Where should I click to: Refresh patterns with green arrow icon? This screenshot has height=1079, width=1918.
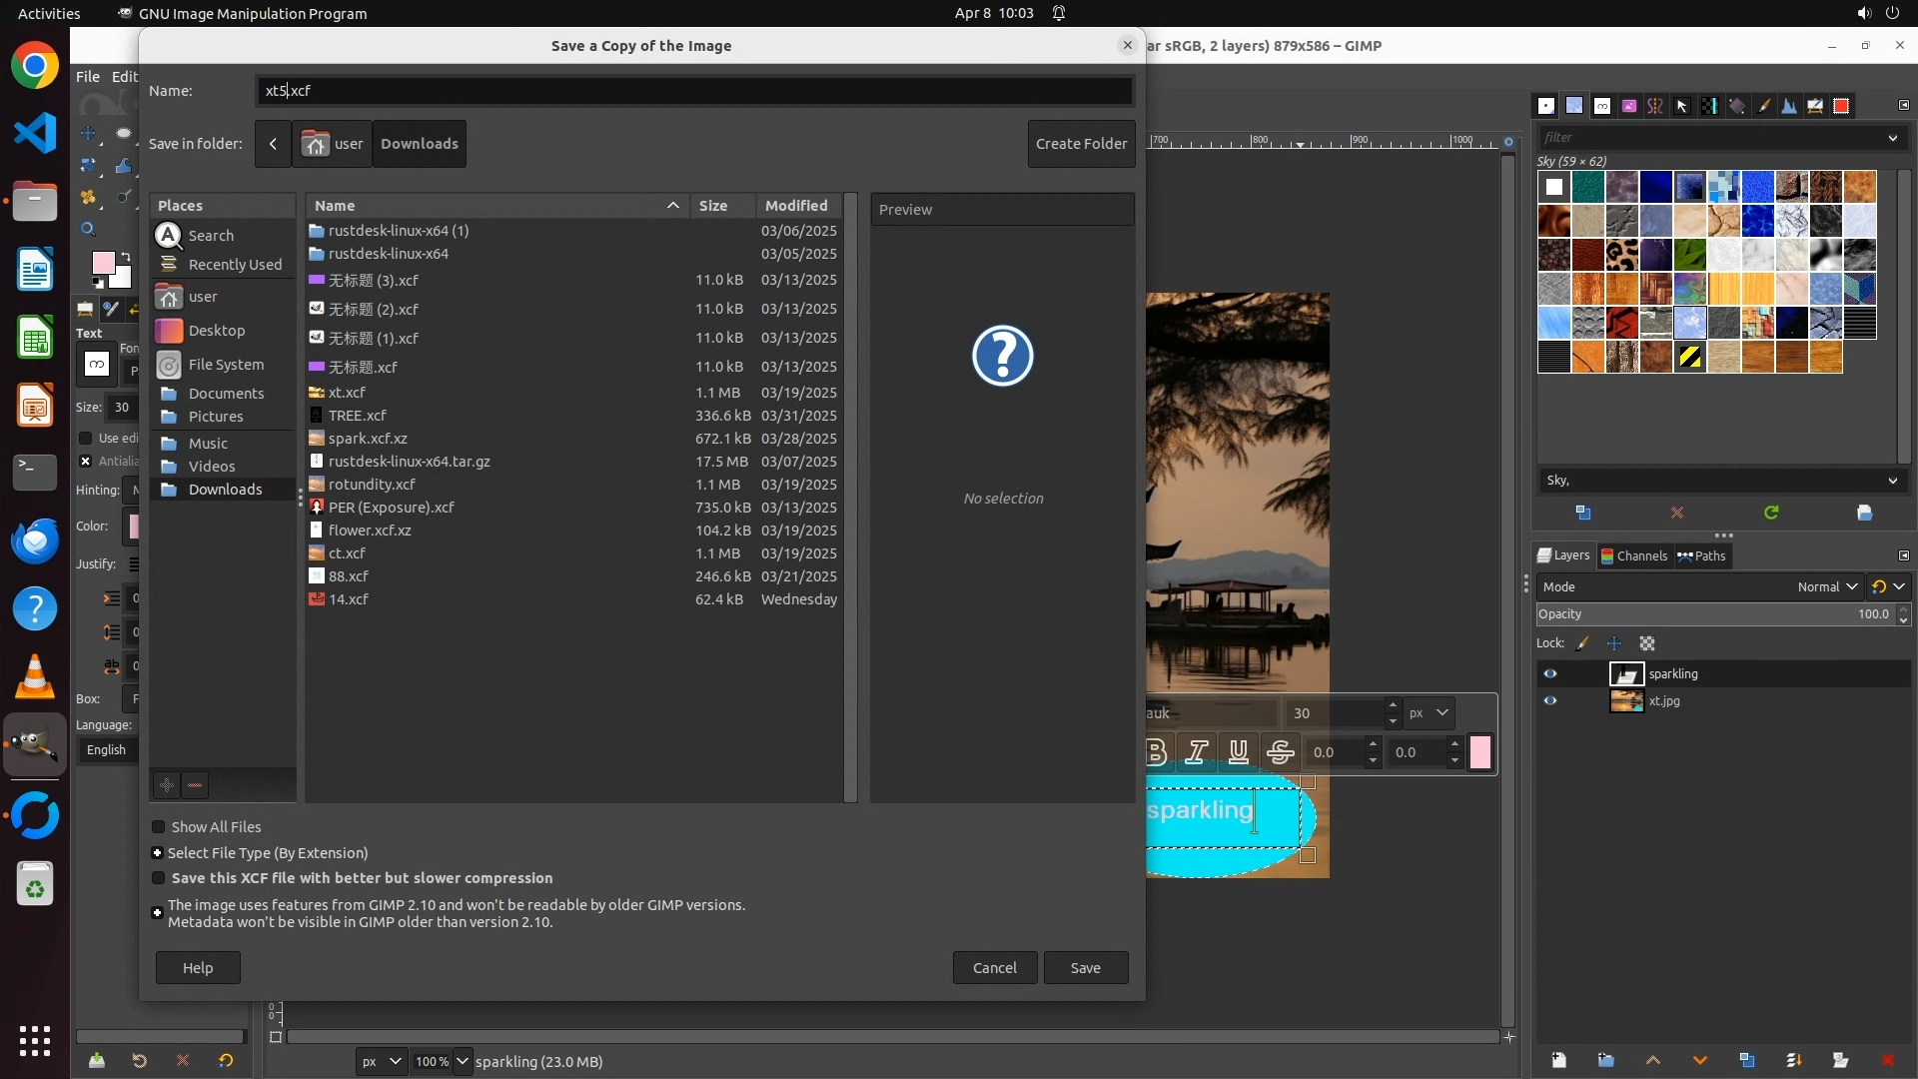pyautogui.click(x=1770, y=513)
